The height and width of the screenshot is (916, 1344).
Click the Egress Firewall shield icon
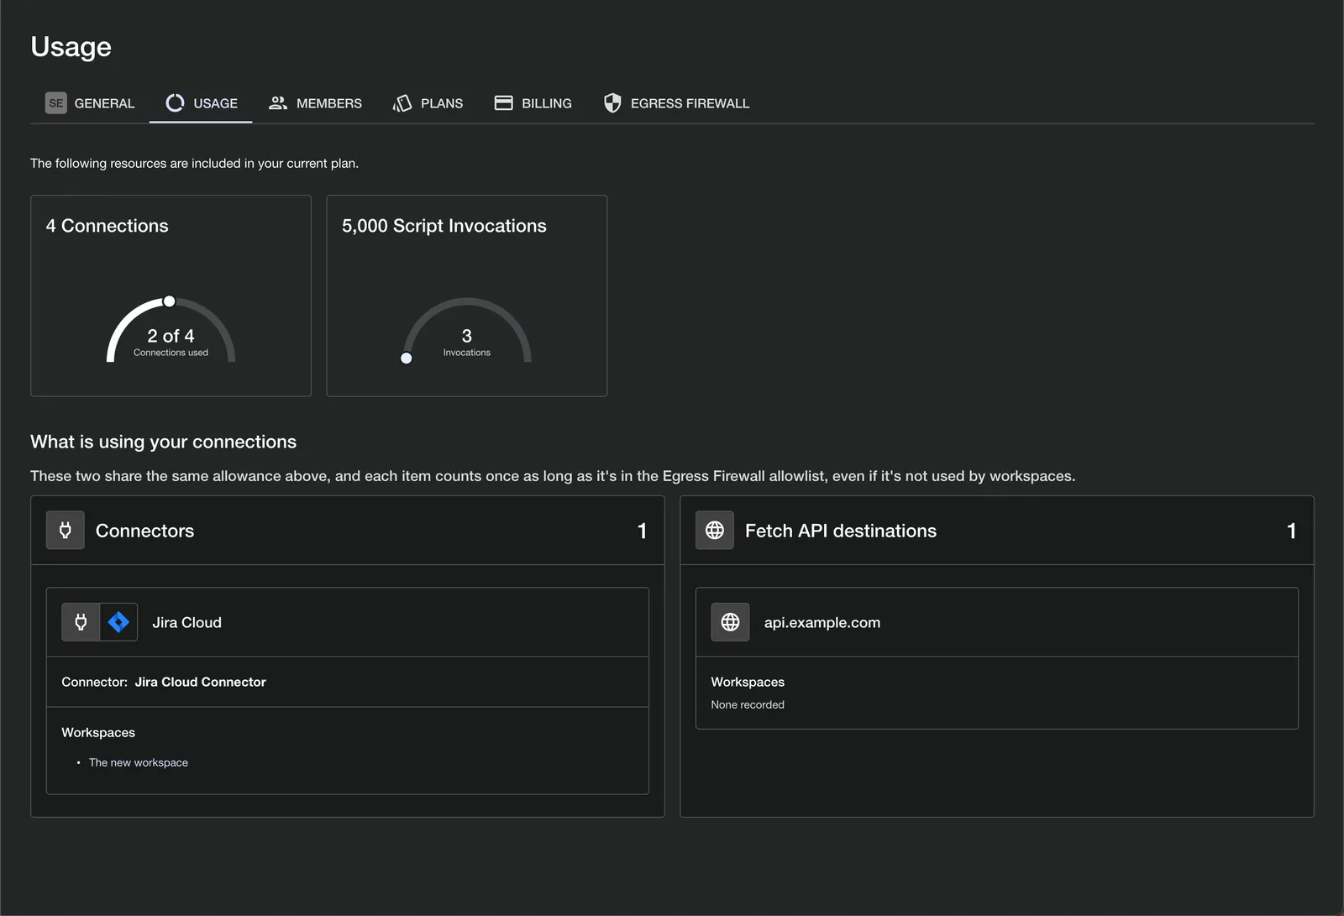tap(612, 103)
